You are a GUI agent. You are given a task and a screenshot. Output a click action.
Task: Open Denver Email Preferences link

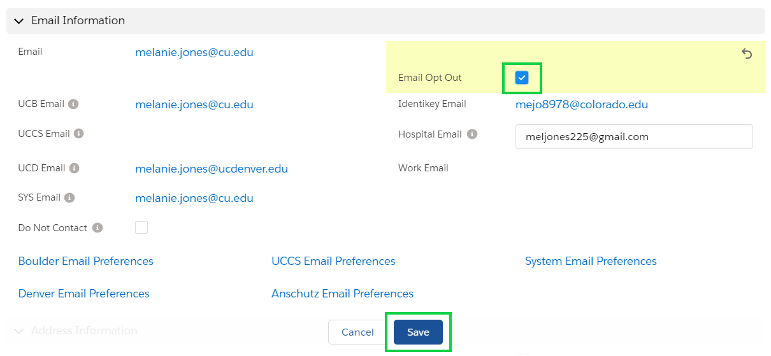[x=84, y=294]
